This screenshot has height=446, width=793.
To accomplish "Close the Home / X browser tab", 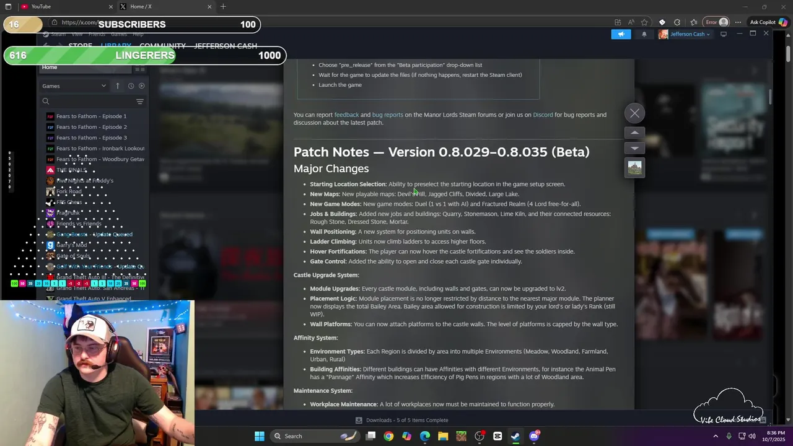I will point(209,7).
